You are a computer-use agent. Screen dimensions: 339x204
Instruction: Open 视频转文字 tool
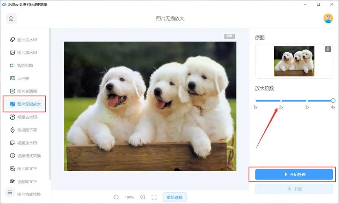coord(23,182)
